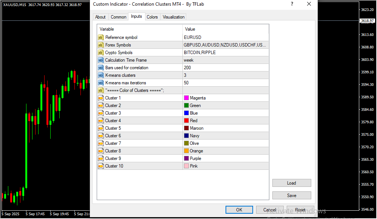377x219 pixels.
Task: Click the string icon next to Forex Symbols
Action: pyautogui.click(x=100, y=45)
